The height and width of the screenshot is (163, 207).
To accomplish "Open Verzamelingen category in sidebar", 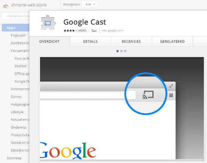I will click(20, 51).
